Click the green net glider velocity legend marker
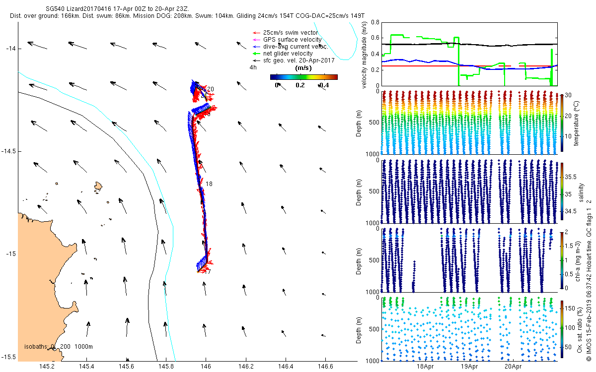596x372 pixels. coord(256,54)
